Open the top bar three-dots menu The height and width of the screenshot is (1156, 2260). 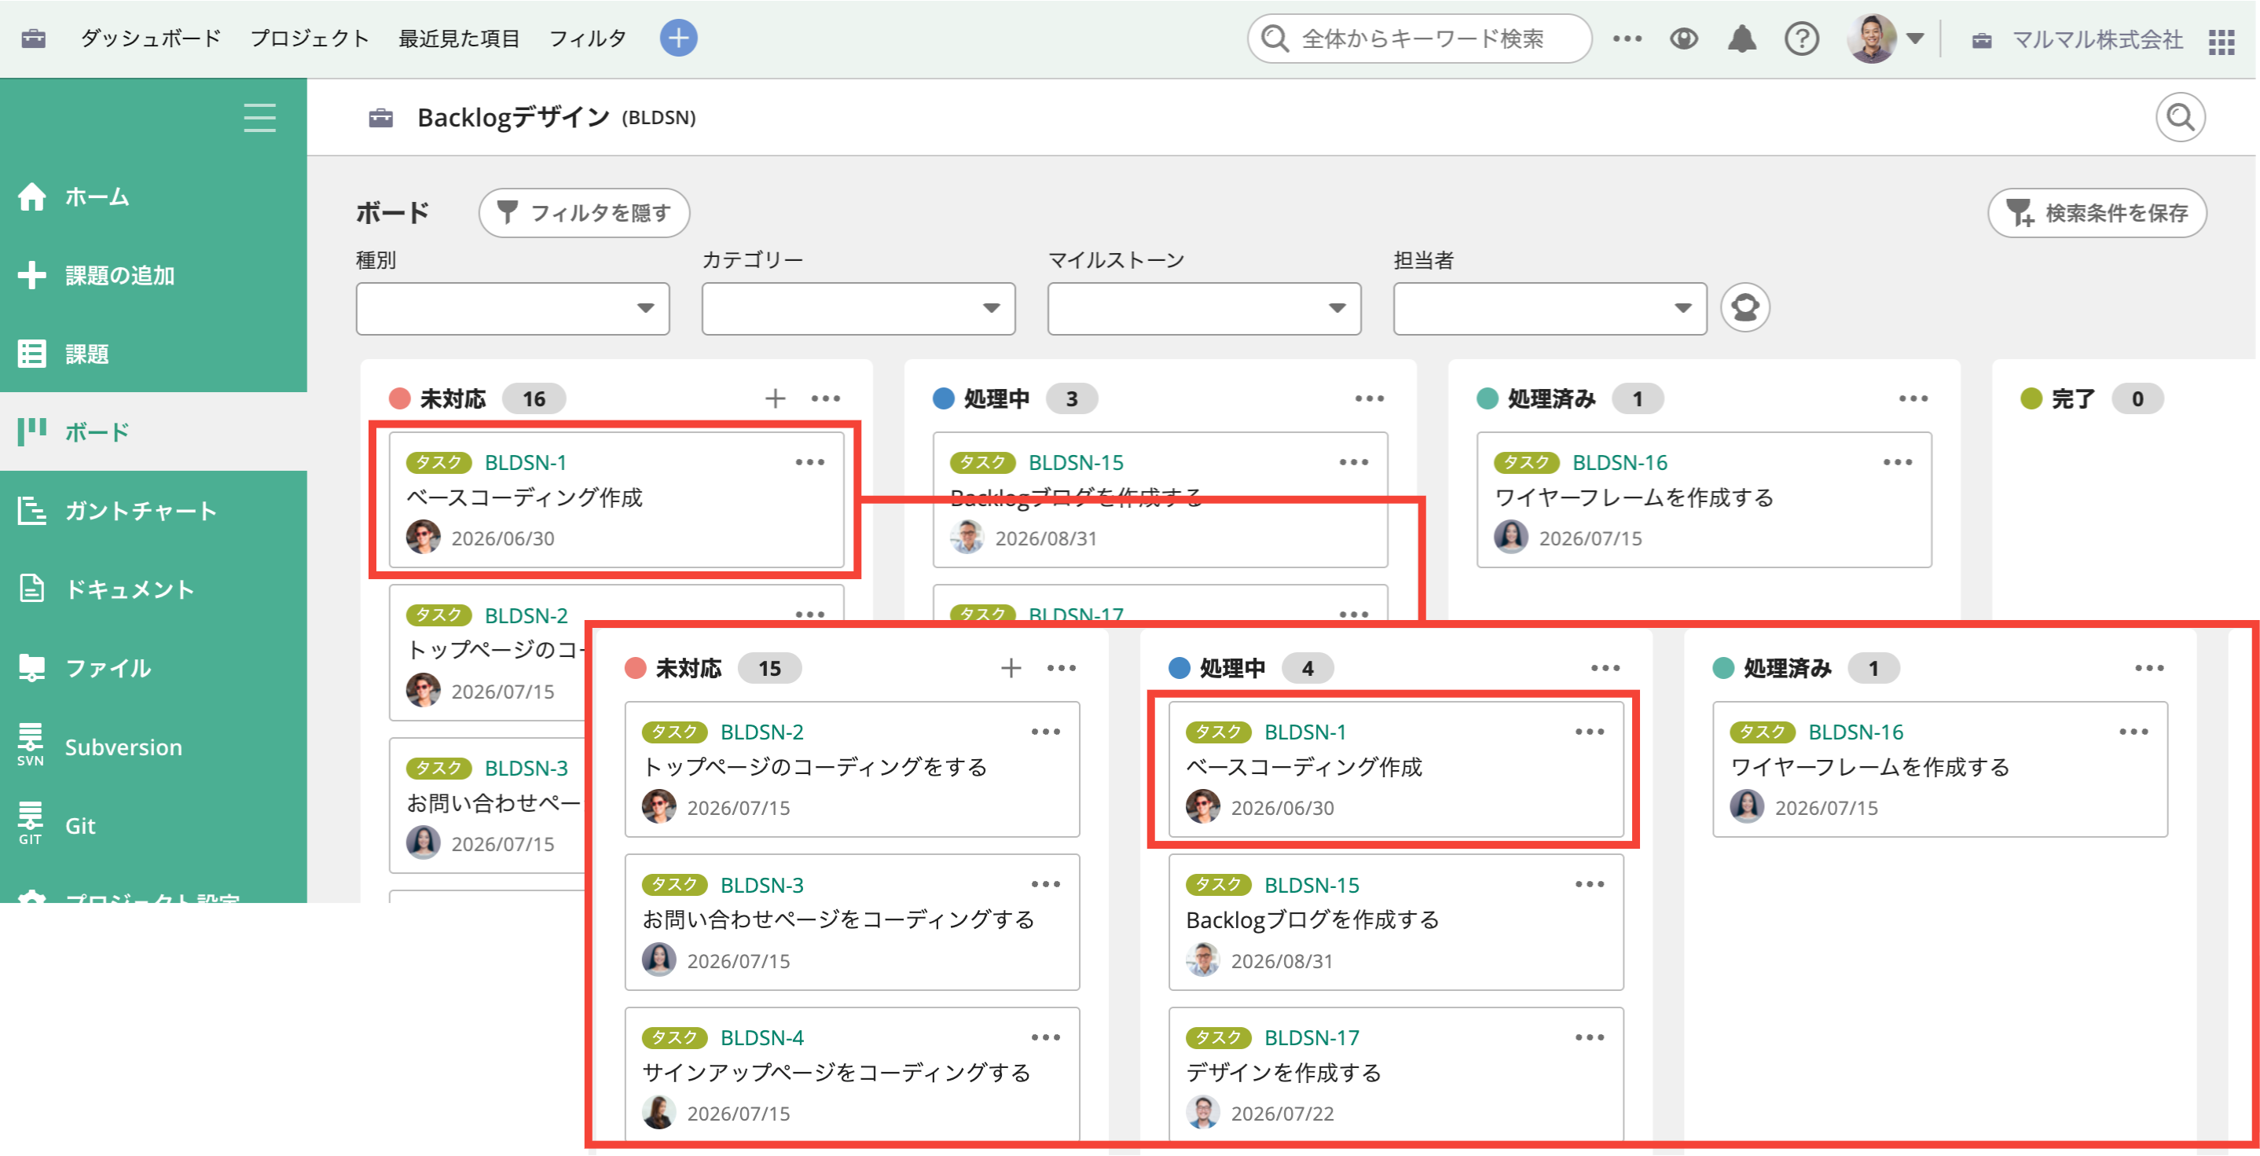coord(1627,39)
